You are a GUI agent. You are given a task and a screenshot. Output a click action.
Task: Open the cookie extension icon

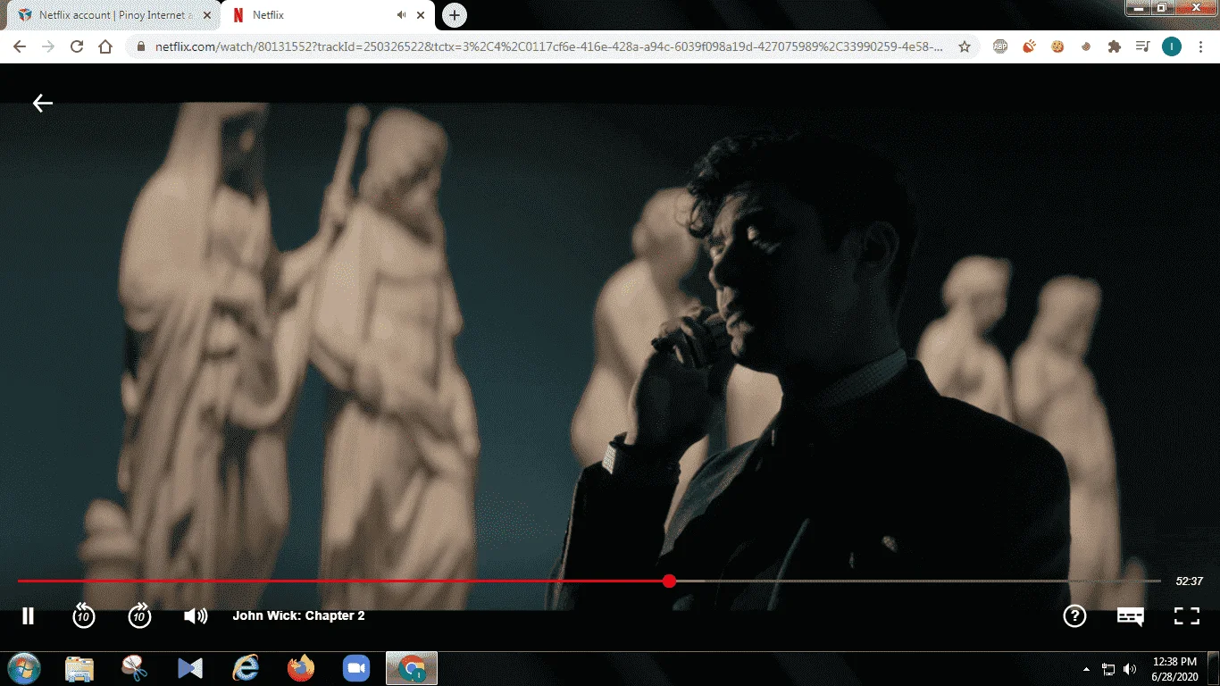coord(1057,46)
